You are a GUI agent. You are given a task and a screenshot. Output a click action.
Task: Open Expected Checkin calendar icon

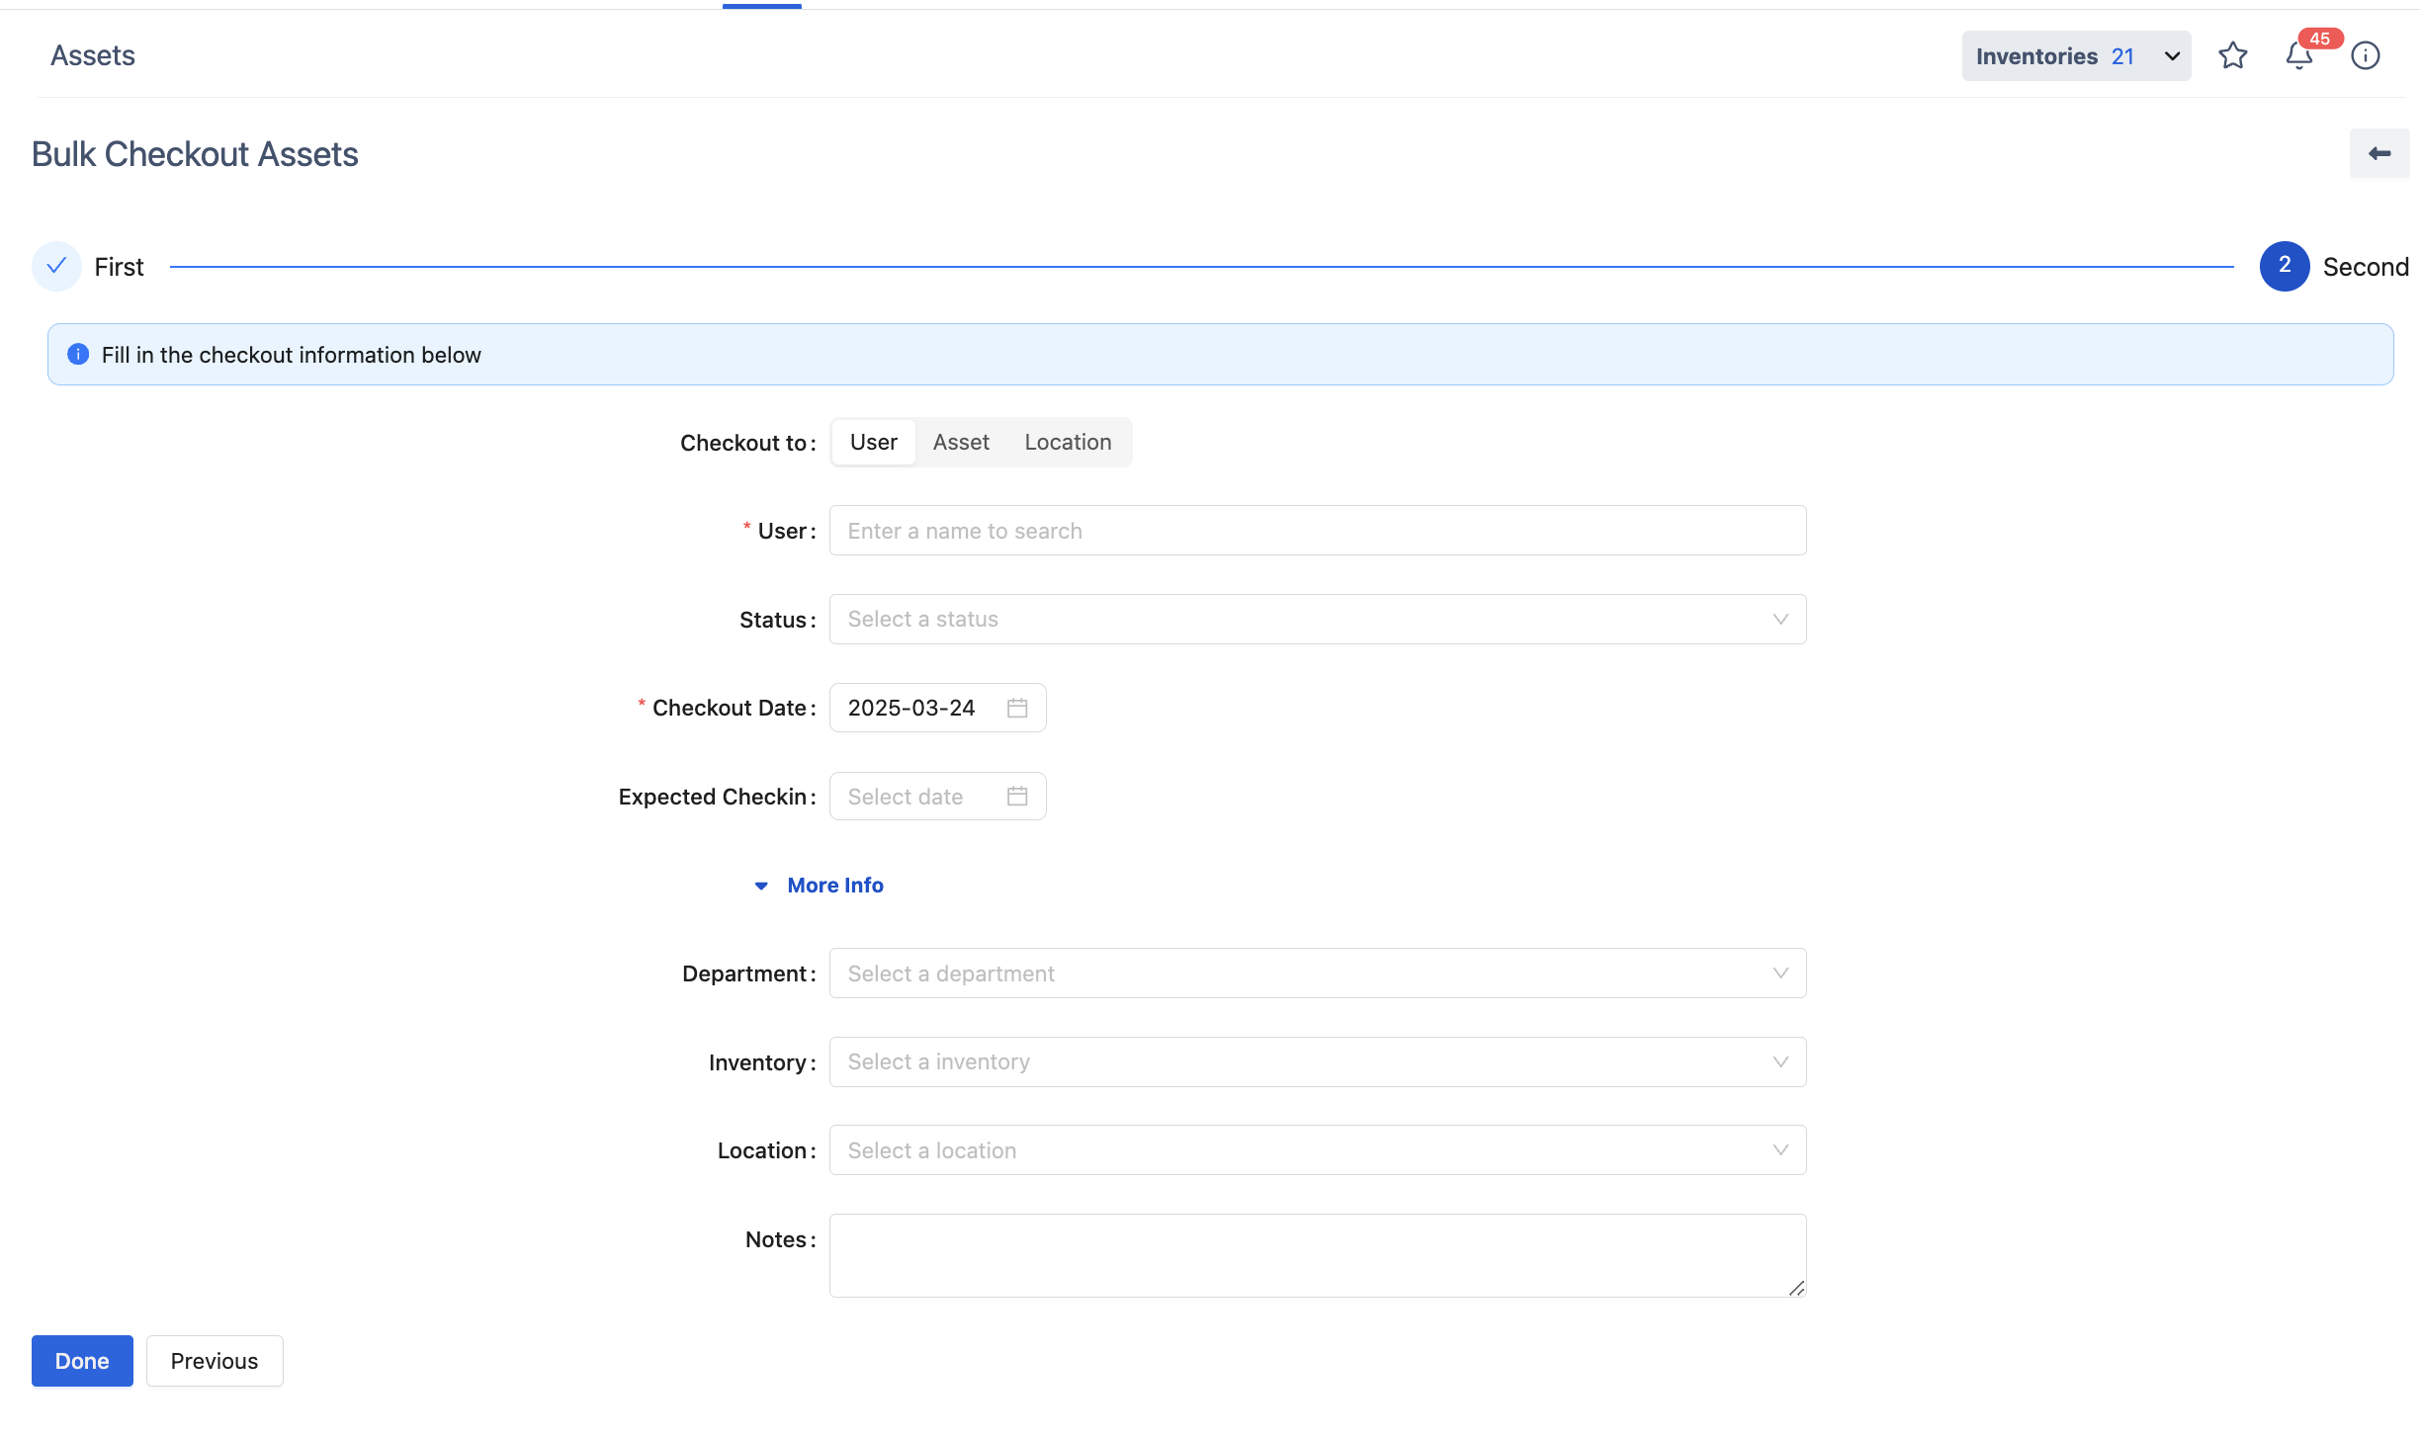click(1017, 797)
